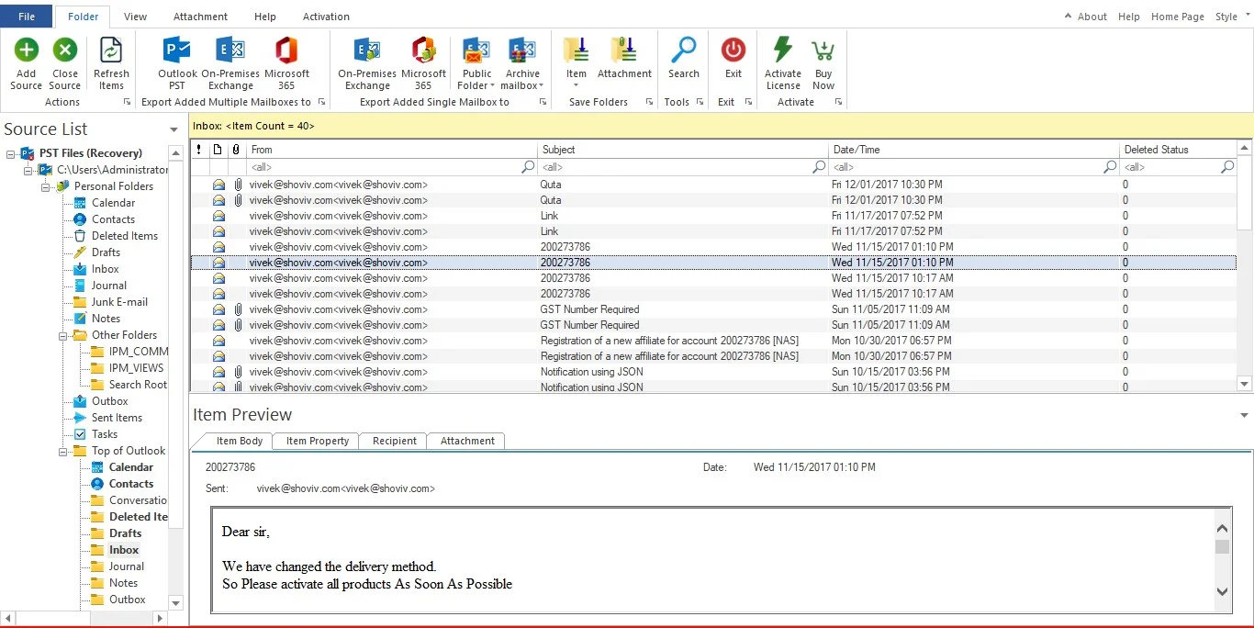Viewport: 1254px width, 628px height.
Task: Switch to the View ribbon tab
Action: point(135,17)
